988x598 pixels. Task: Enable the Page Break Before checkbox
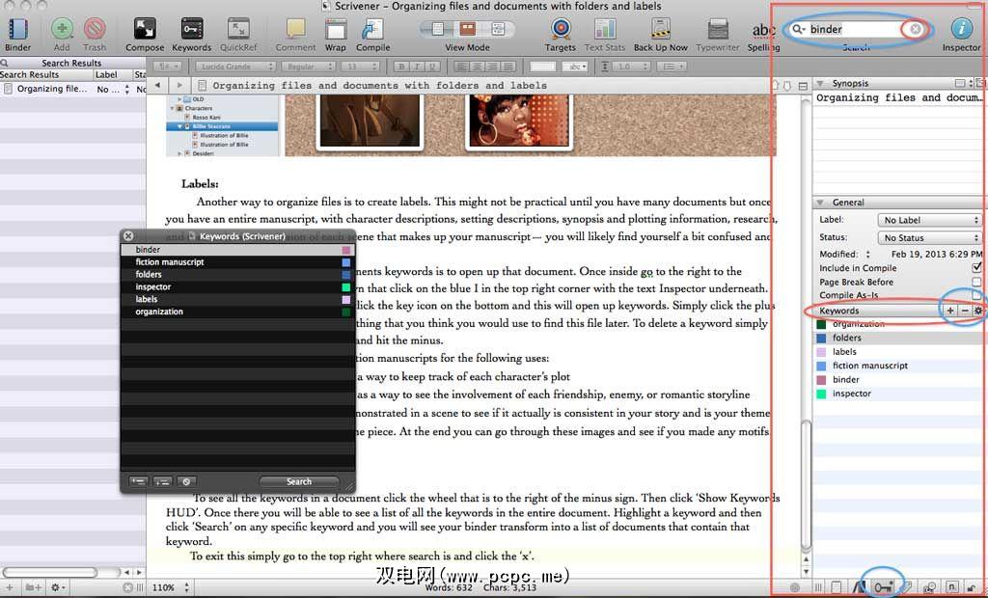click(x=976, y=282)
